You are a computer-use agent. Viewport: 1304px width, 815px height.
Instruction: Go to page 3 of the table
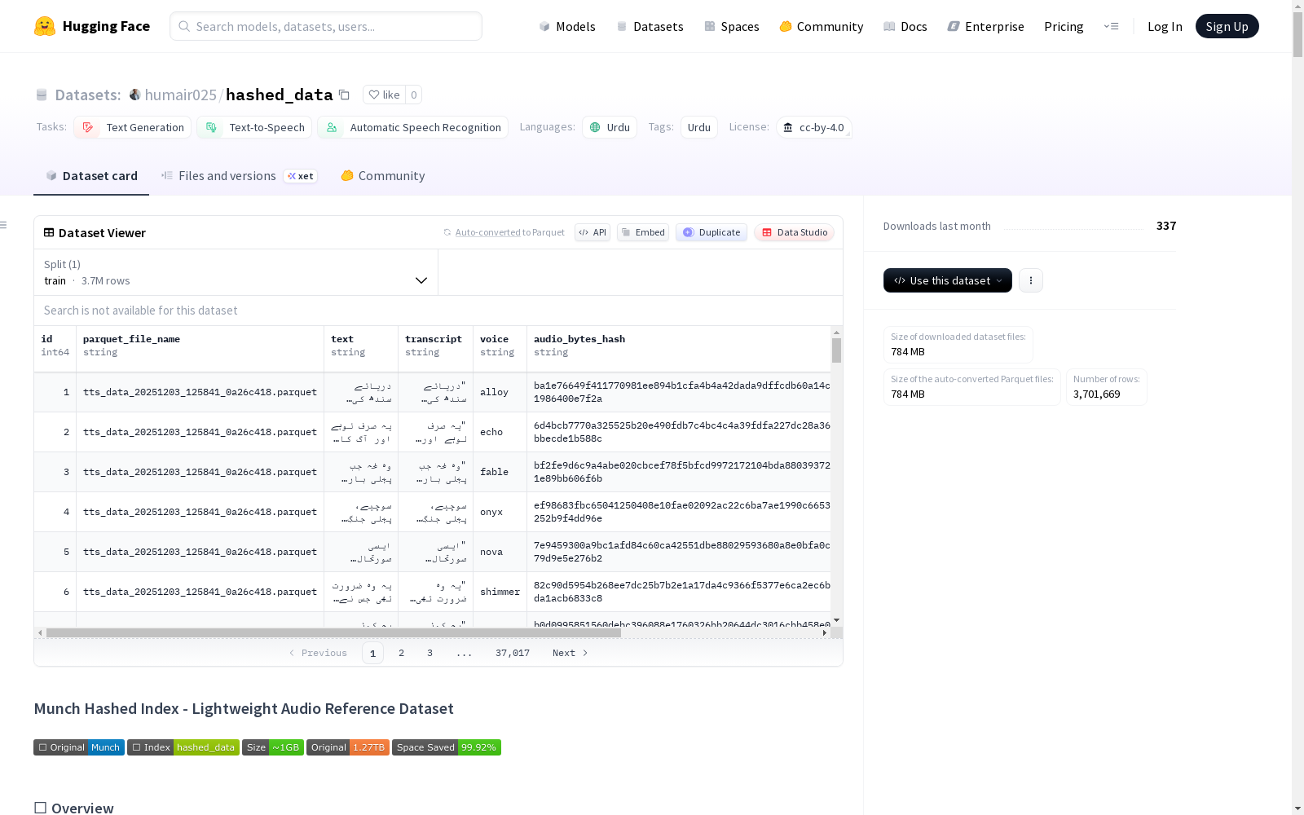click(430, 653)
